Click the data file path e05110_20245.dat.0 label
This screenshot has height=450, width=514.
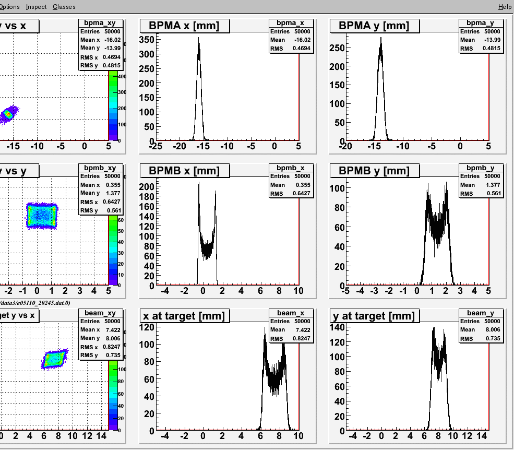(x=35, y=303)
